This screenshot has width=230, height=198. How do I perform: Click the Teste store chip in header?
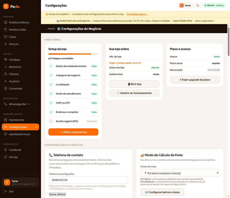185,5
